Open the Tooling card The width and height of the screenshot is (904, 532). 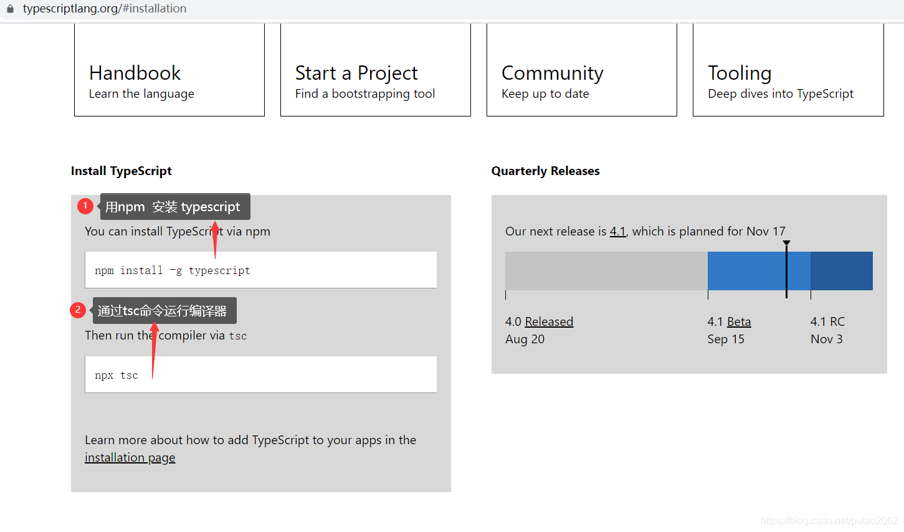(788, 70)
